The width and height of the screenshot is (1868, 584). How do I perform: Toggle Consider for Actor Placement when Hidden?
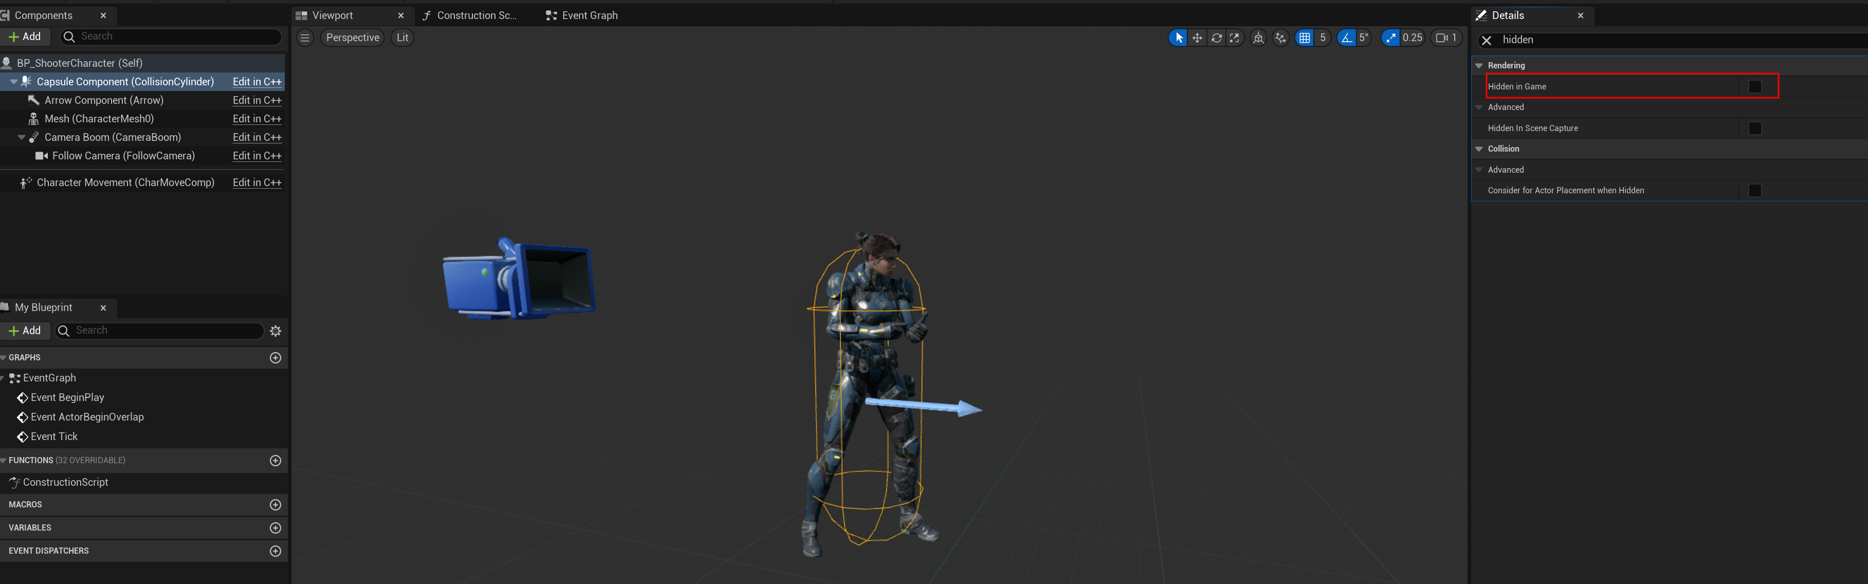coord(1754,191)
